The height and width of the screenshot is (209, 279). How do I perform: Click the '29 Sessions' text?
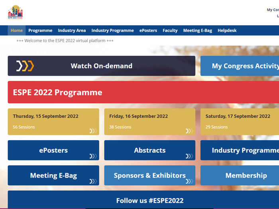click(x=216, y=127)
